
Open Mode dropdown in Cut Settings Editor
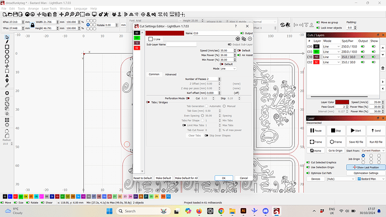(x=228, y=69)
